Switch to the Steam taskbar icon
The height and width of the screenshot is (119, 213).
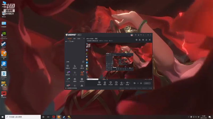click(64, 117)
